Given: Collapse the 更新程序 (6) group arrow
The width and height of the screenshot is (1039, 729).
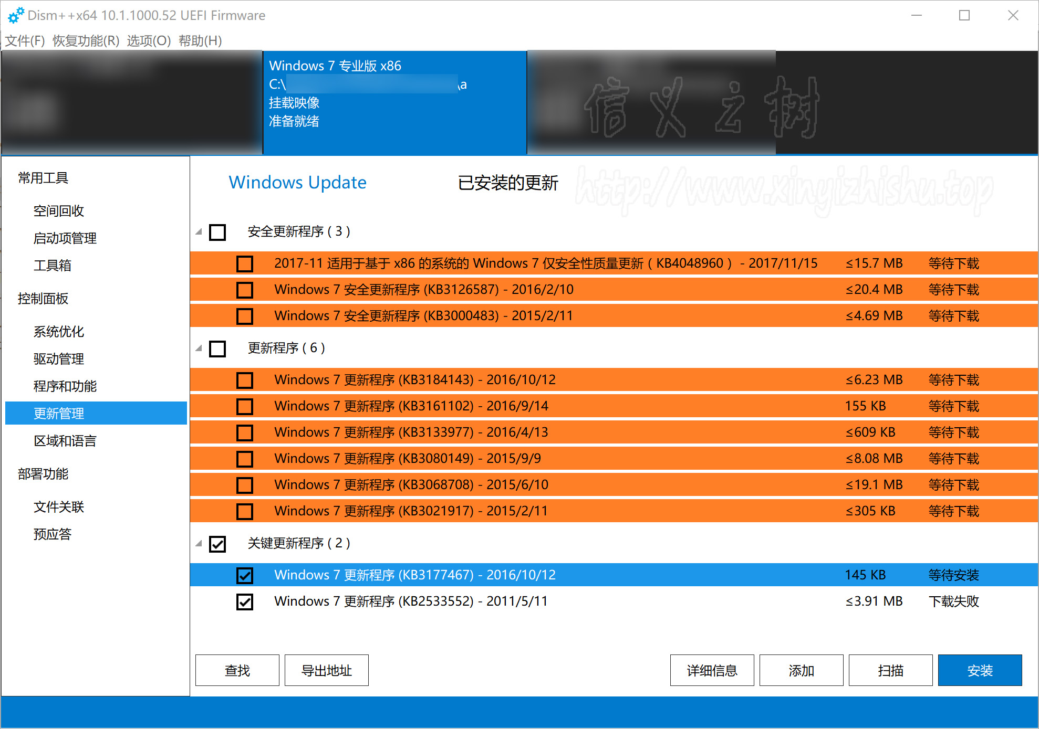Looking at the screenshot, I should [x=199, y=348].
